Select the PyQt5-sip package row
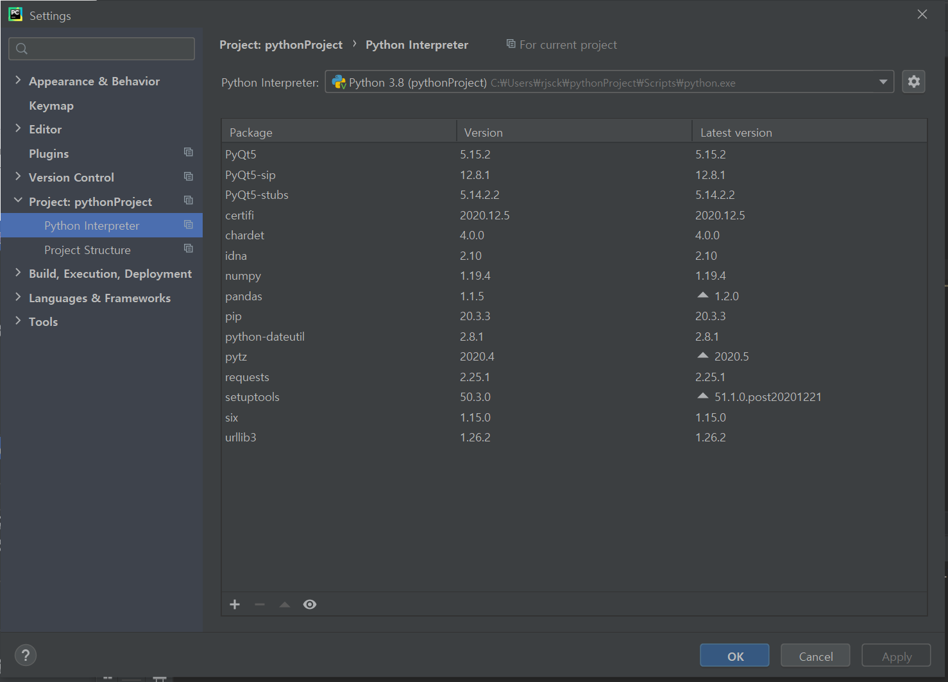 (574, 175)
